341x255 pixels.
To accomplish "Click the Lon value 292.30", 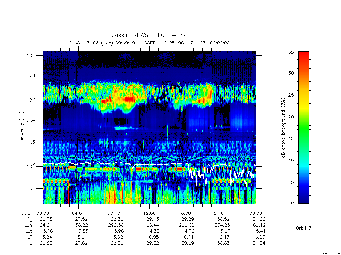I will pos(116,225).
